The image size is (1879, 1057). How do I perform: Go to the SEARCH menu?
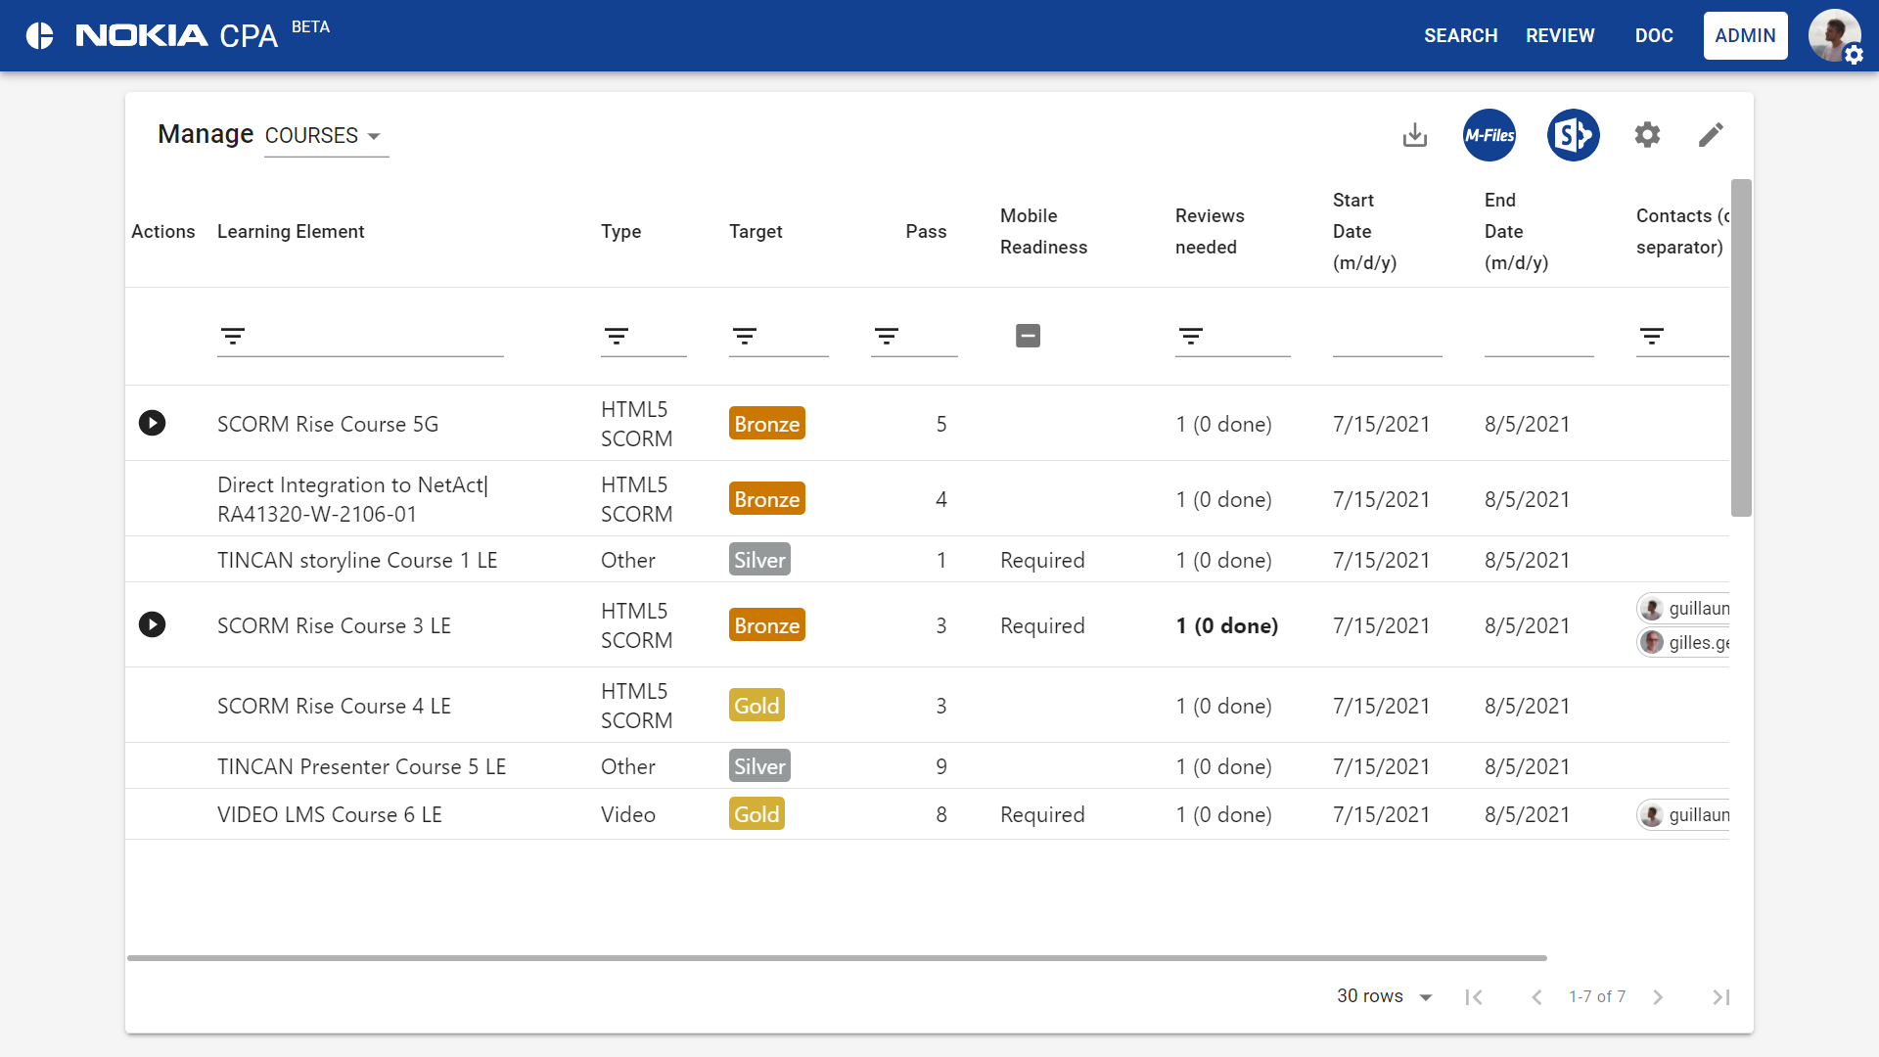point(1460,36)
